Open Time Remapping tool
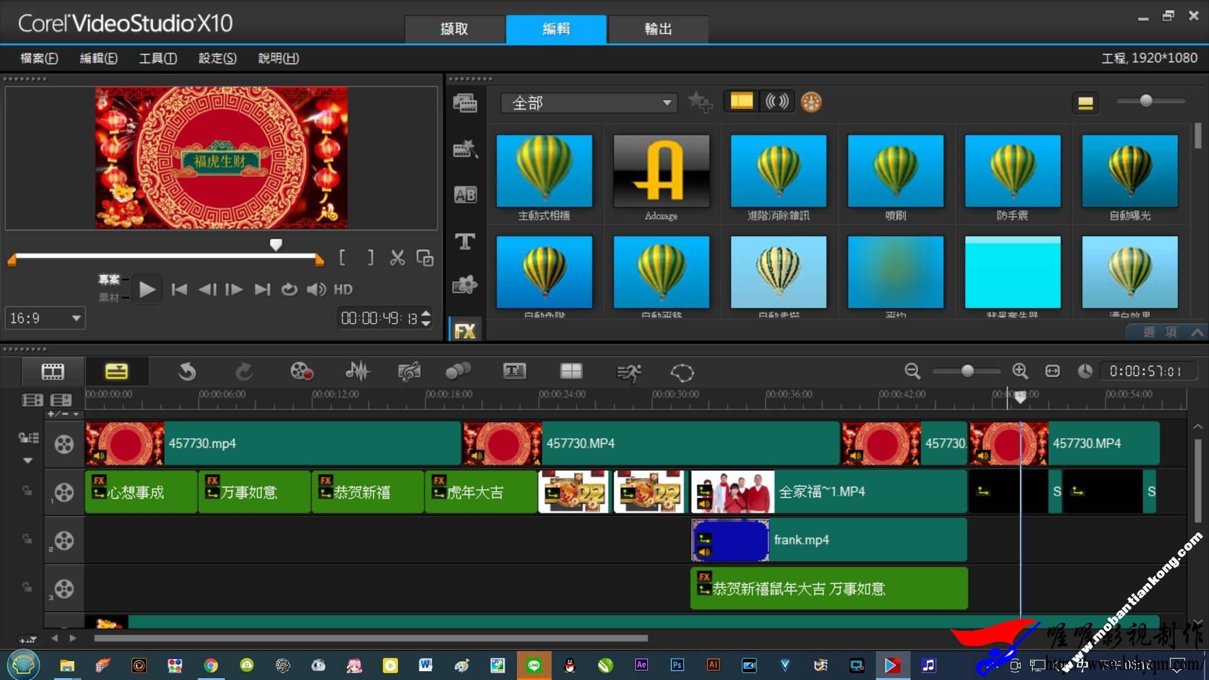The width and height of the screenshot is (1209, 680). 628,373
